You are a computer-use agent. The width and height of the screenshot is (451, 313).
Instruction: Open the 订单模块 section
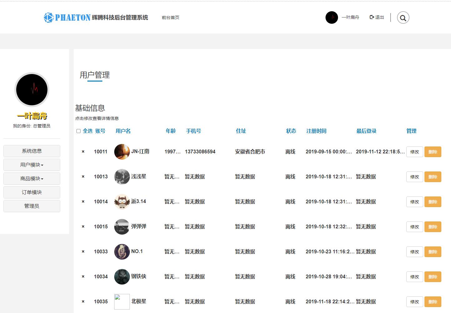(x=32, y=192)
